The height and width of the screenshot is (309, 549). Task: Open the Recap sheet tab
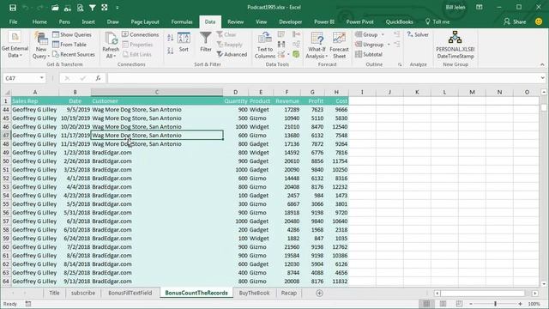pyautogui.click(x=288, y=293)
